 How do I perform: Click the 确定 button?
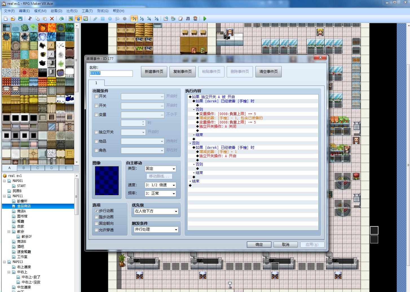point(259,245)
